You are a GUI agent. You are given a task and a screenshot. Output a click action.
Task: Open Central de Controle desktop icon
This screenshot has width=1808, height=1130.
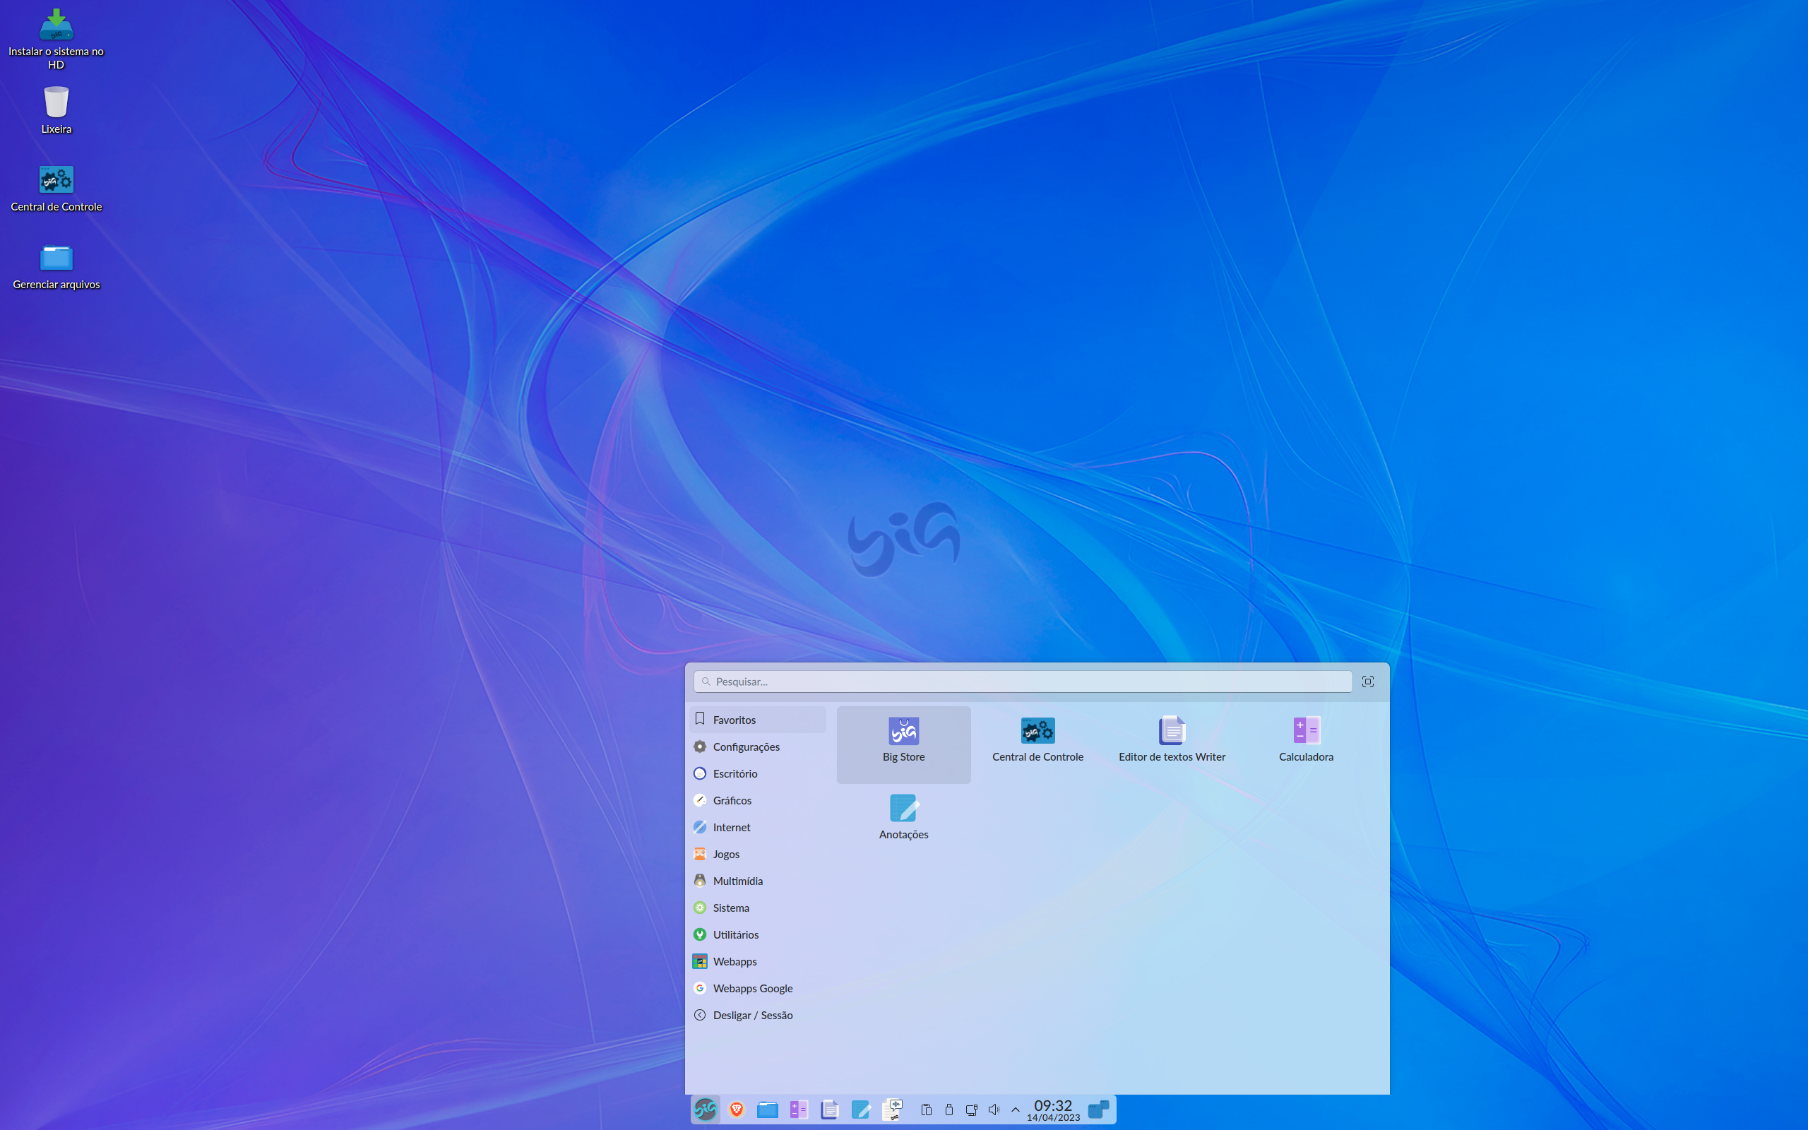pos(56,189)
